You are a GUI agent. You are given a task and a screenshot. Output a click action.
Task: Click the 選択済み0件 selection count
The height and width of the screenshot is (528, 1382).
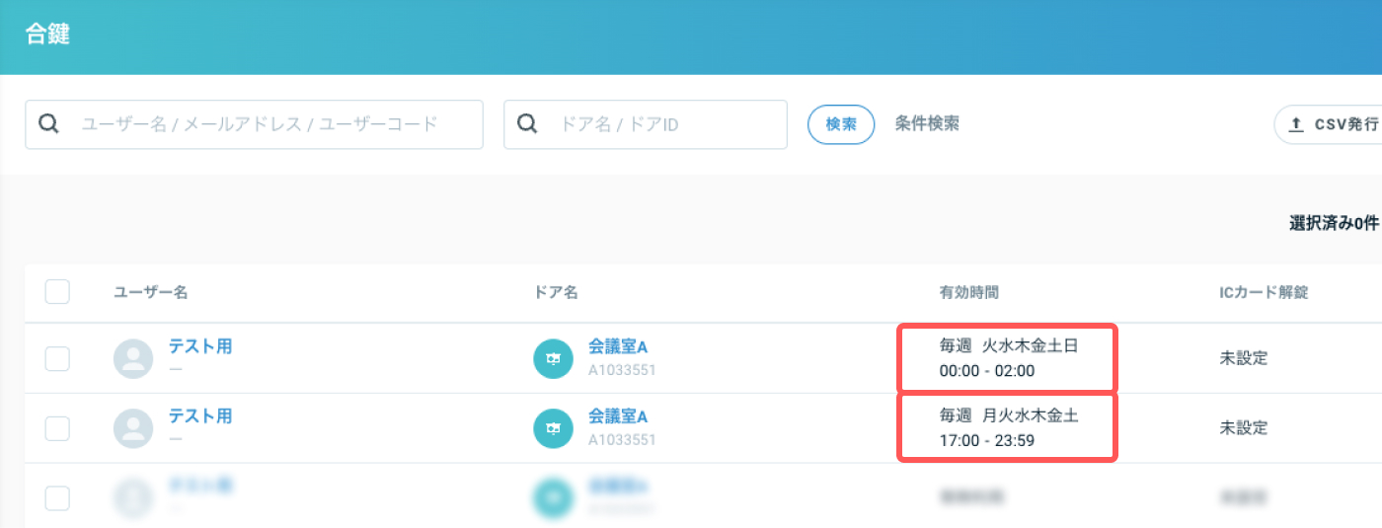[1334, 223]
